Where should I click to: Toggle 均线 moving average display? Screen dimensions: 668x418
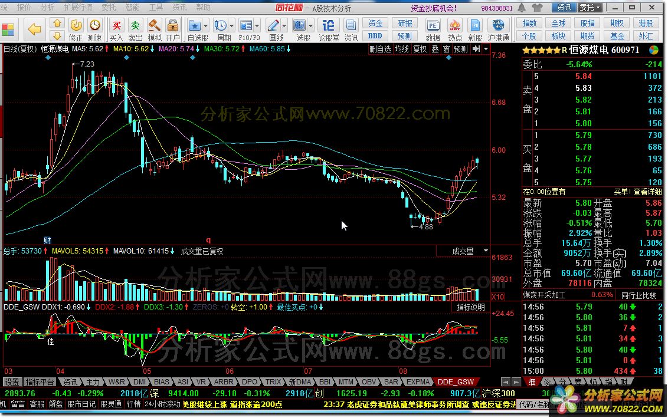[402, 49]
